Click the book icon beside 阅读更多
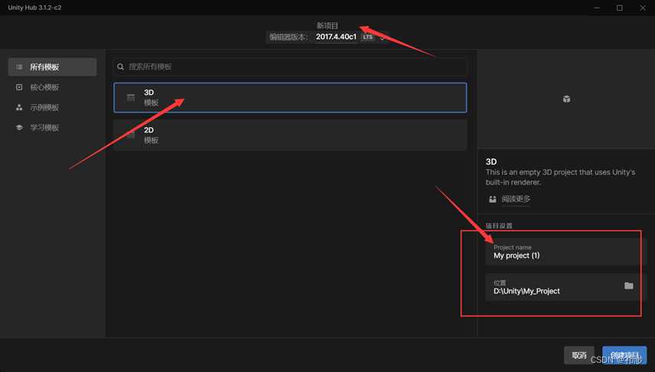This screenshot has height=372, width=655. pos(493,199)
